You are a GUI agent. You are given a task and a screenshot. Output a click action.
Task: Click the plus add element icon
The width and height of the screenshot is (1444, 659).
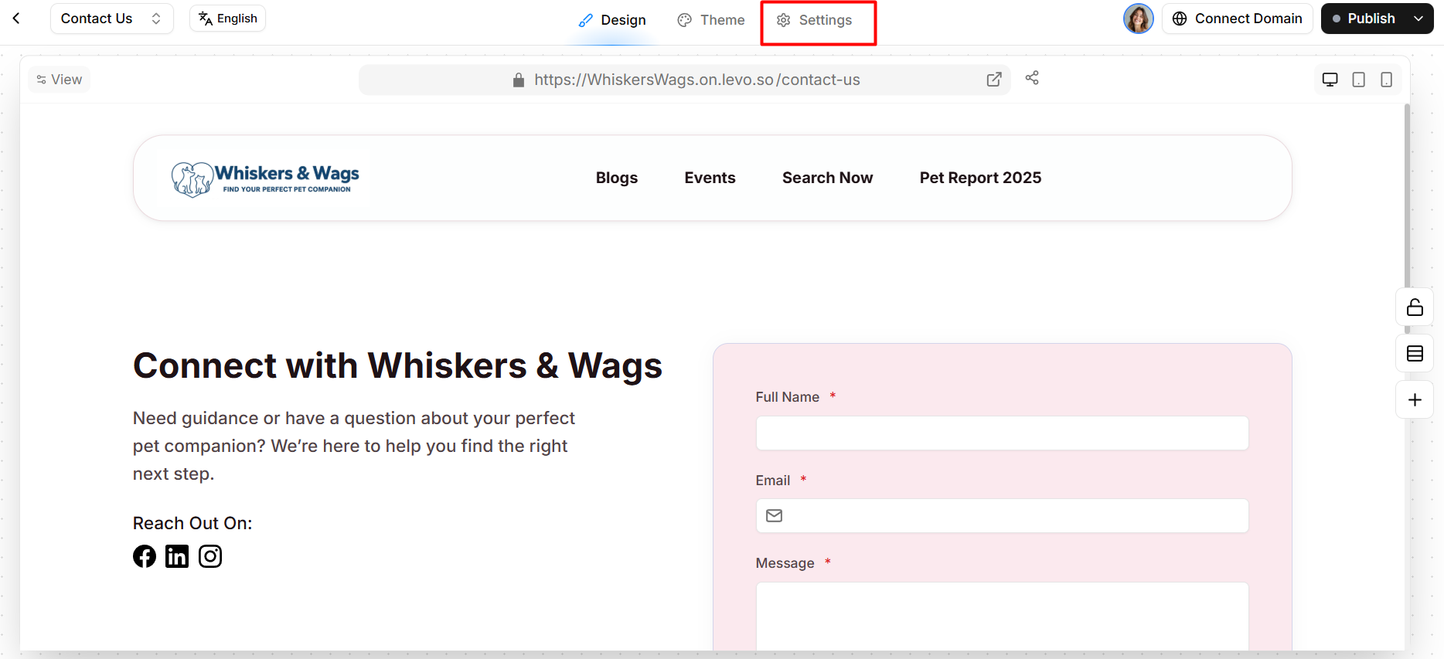(x=1415, y=399)
